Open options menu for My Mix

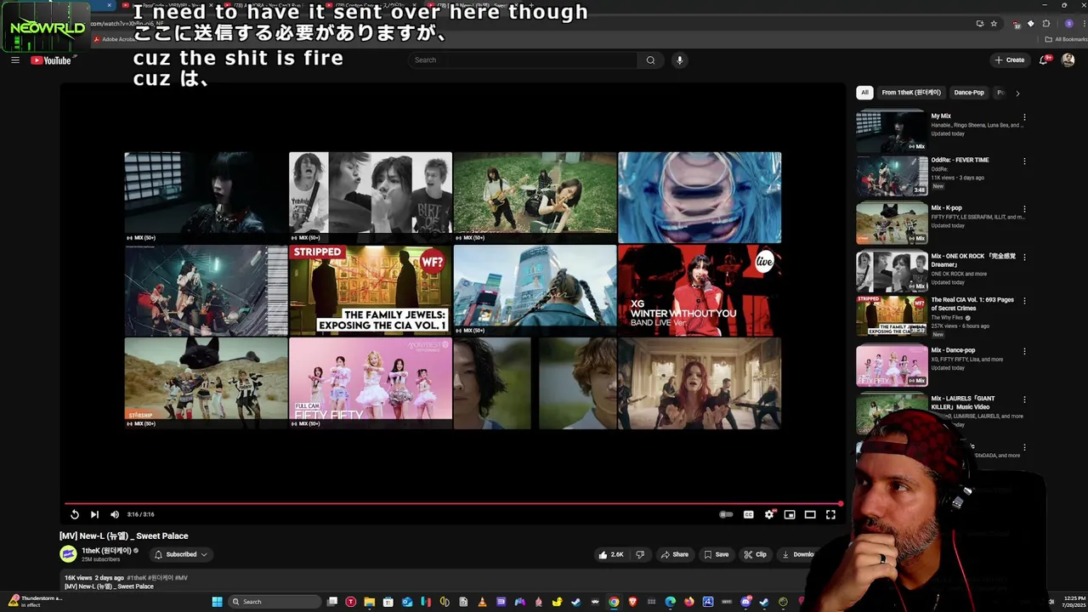(x=1024, y=117)
